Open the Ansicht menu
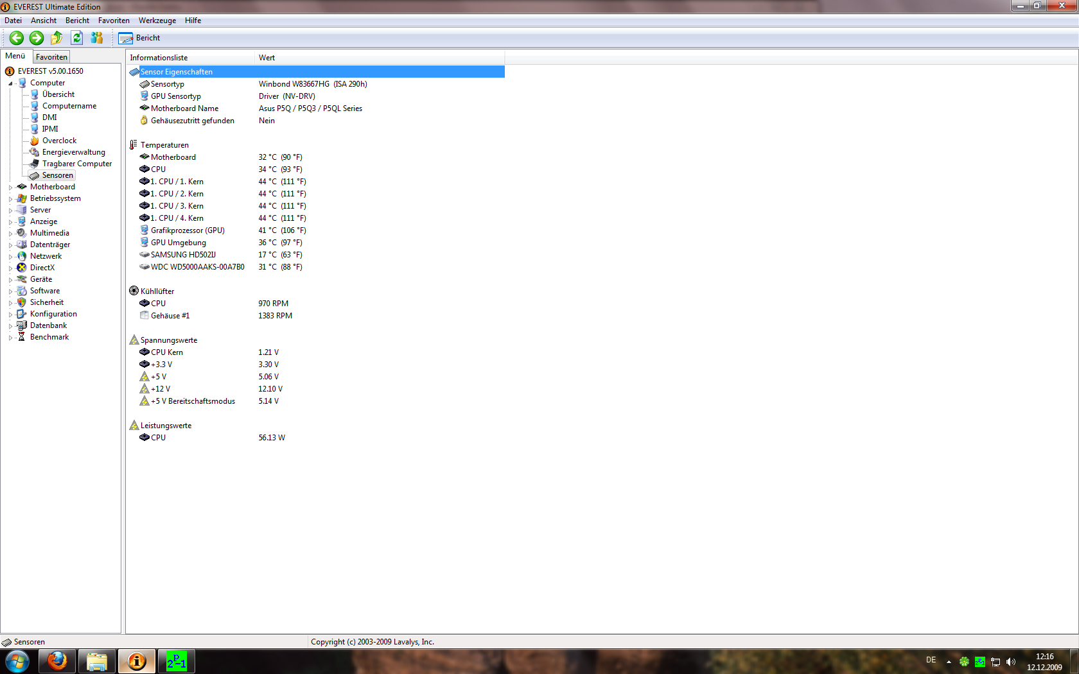1079x674 pixels. pyautogui.click(x=44, y=21)
